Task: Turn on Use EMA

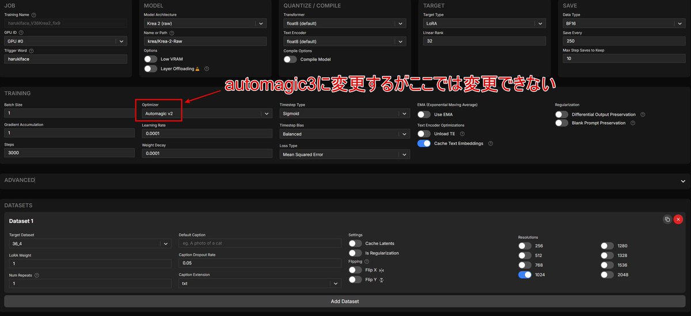Action: (x=424, y=115)
